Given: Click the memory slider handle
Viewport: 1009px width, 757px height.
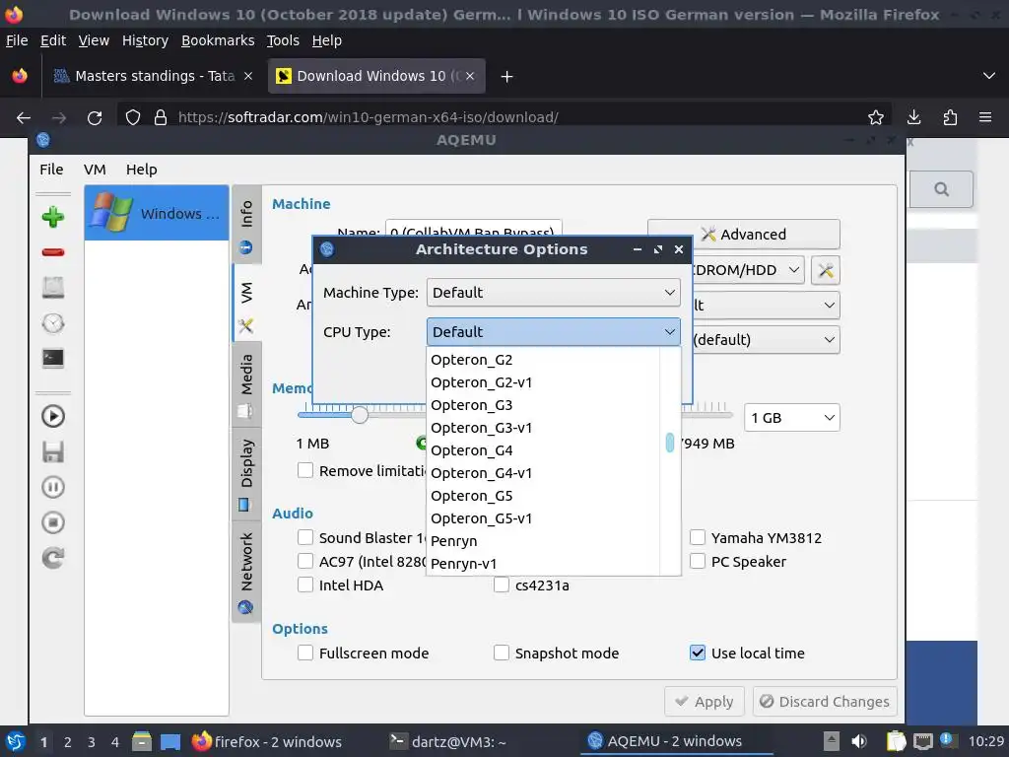Looking at the screenshot, I should [x=360, y=415].
